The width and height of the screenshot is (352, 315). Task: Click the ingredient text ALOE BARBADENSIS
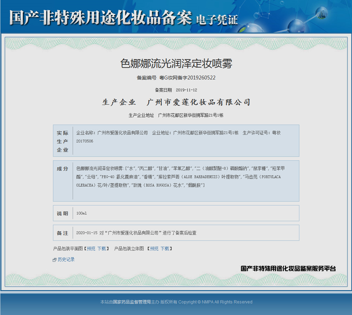(200, 177)
